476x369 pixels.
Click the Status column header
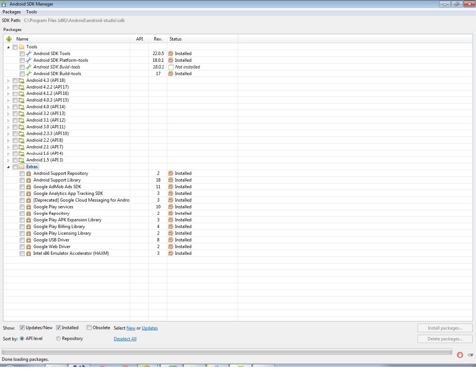click(203, 39)
